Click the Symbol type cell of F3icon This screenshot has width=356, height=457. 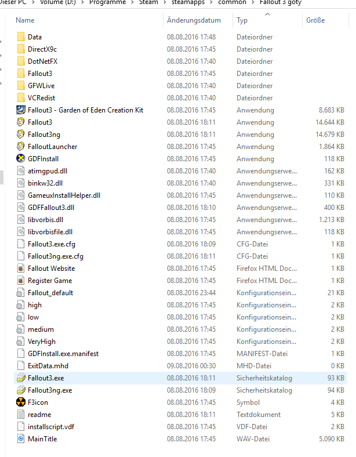pyautogui.click(x=248, y=402)
